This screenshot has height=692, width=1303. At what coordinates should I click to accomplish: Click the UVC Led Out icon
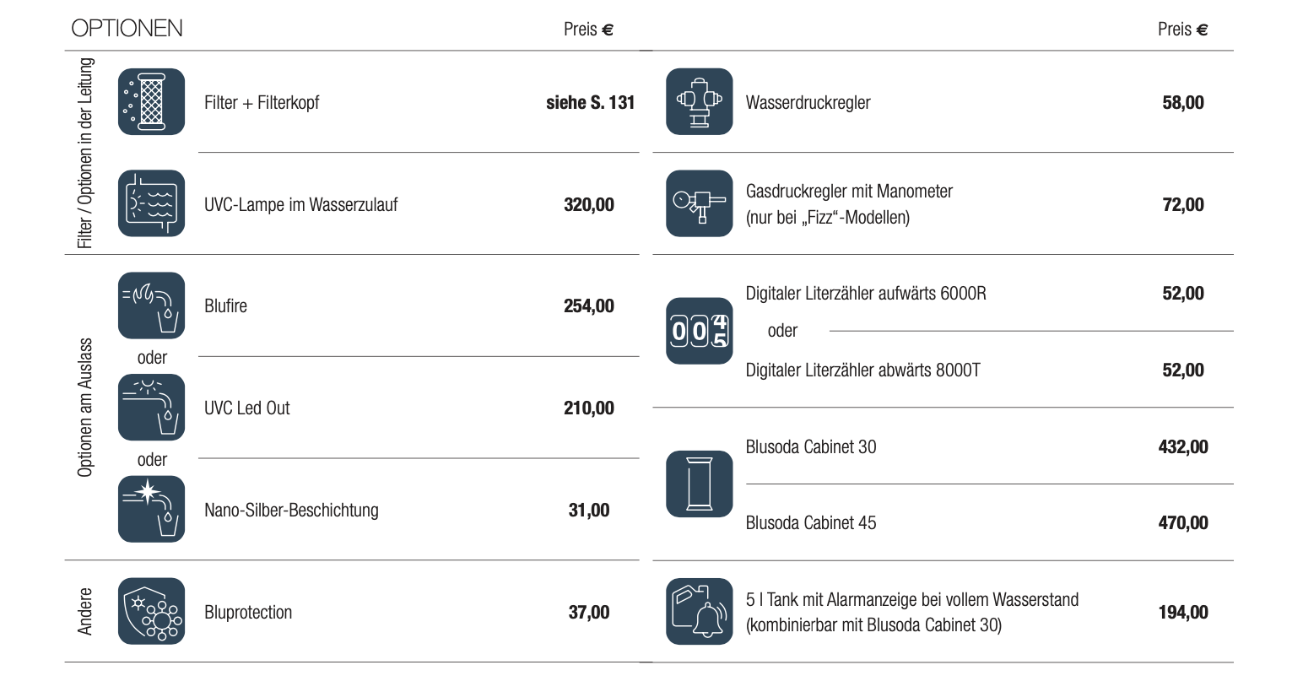point(151,408)
